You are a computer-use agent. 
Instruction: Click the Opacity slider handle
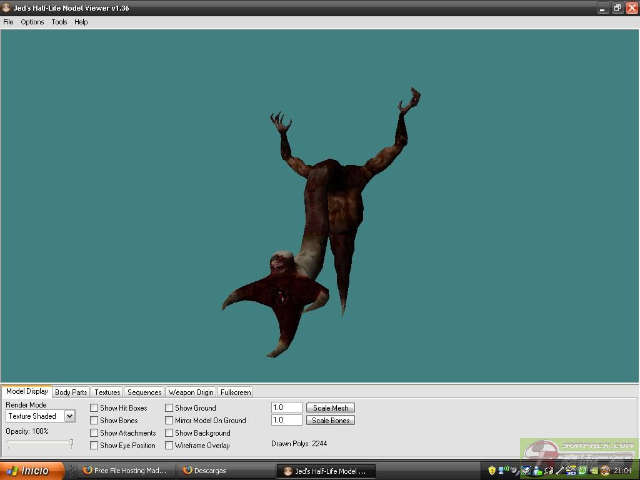click(x=71, y=443)
